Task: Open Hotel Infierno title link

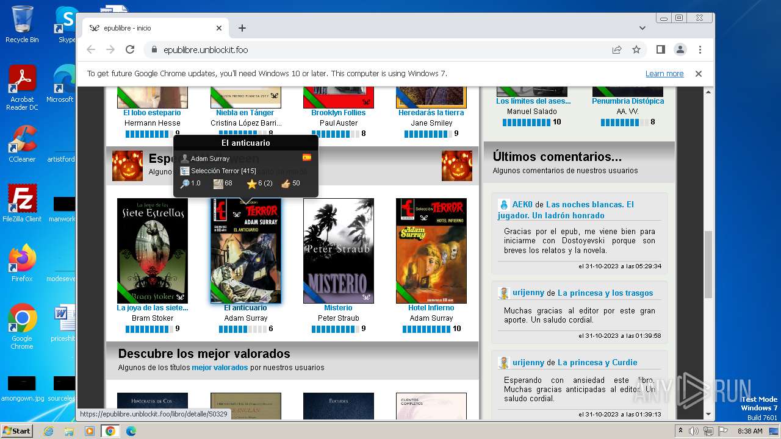Action: 431,307
